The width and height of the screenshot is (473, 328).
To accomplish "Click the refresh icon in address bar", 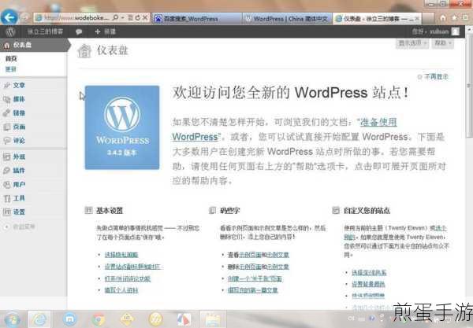I will 138,18.
